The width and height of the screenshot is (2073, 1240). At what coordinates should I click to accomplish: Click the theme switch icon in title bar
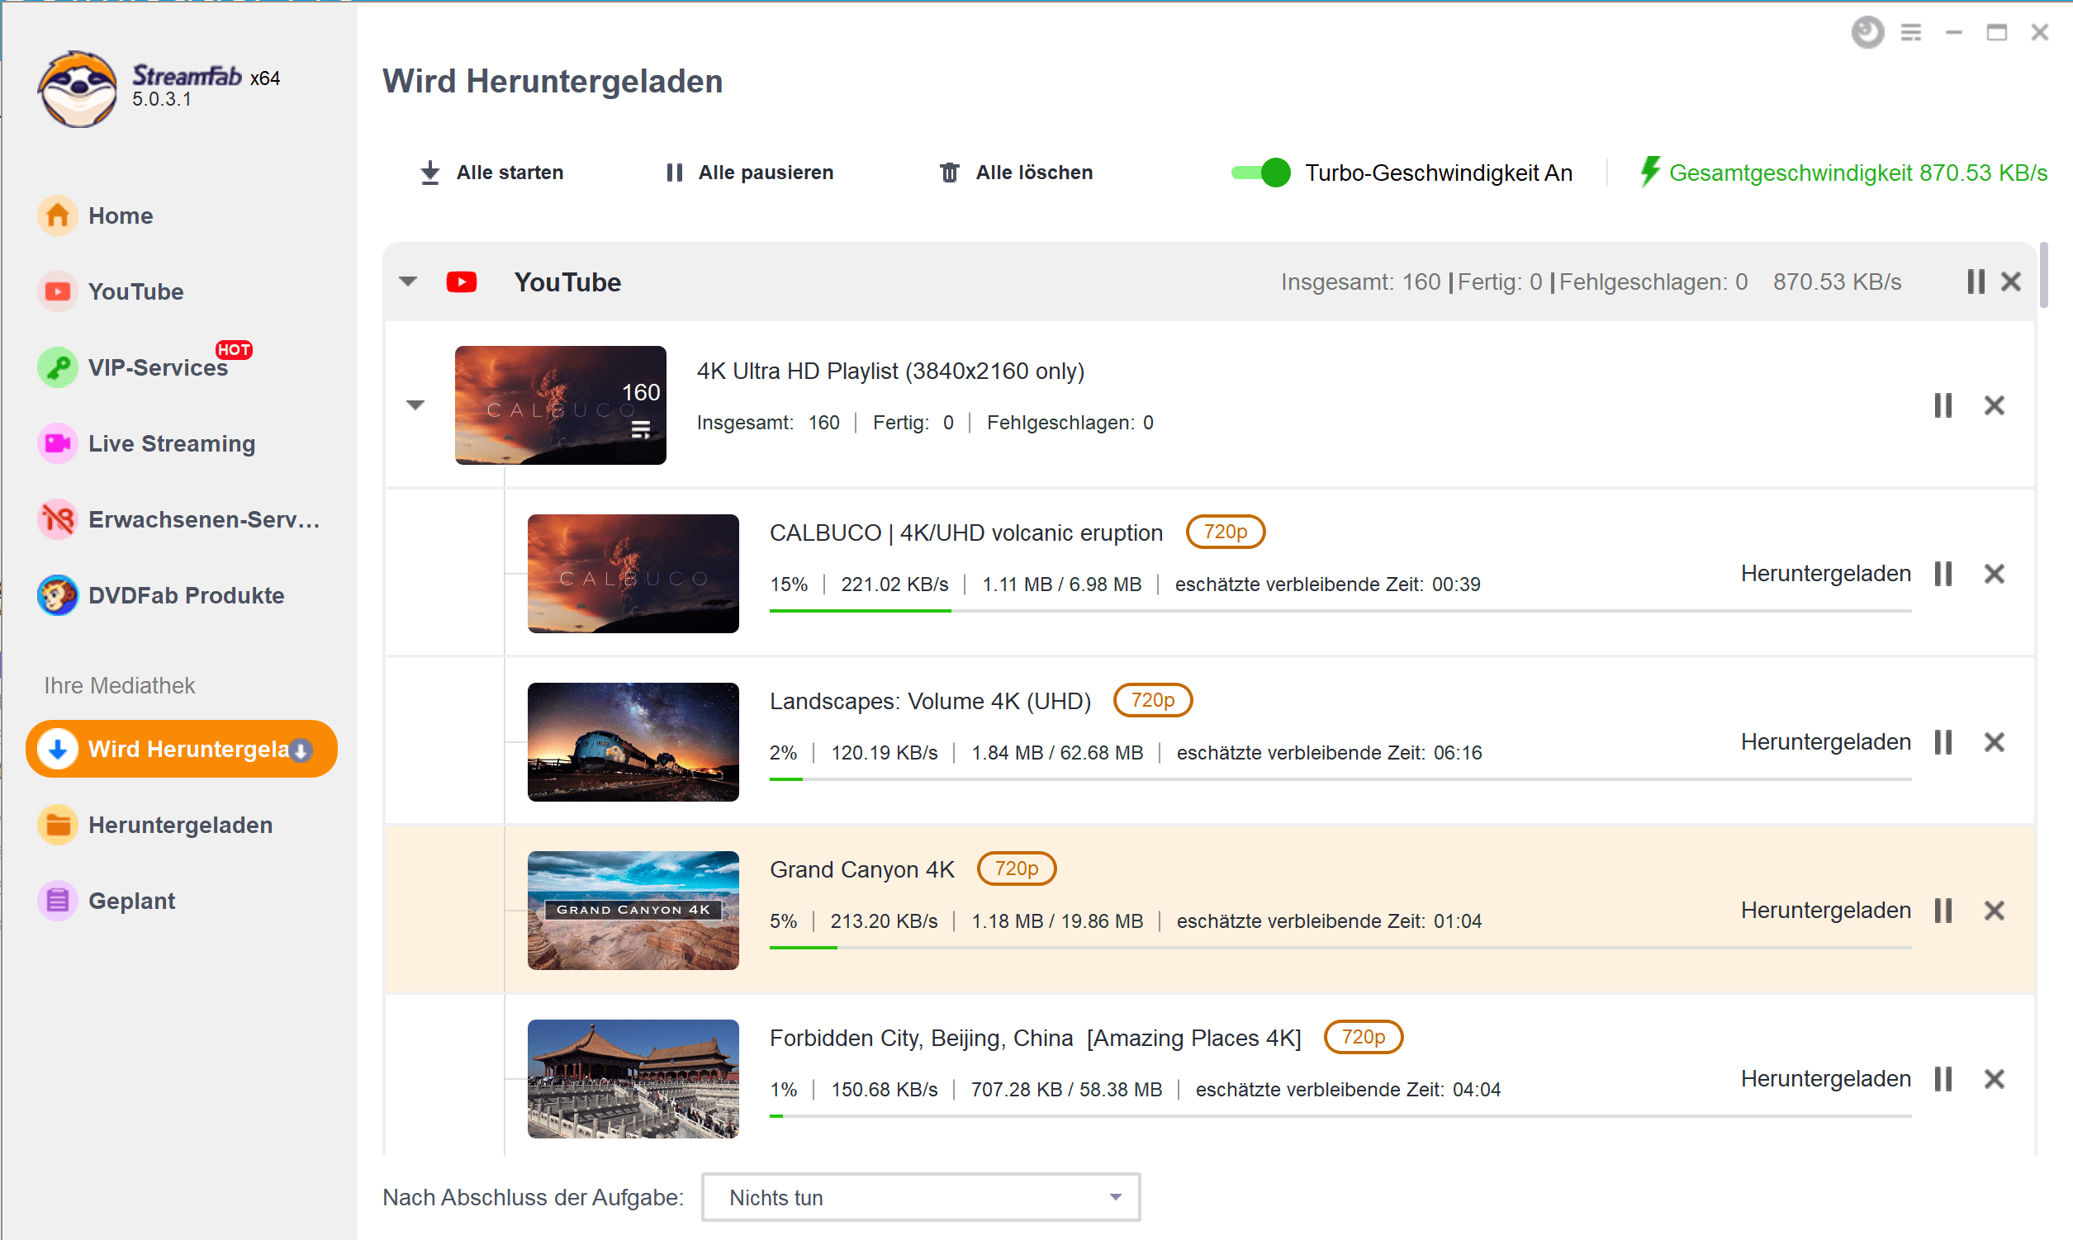point(1867,32)
